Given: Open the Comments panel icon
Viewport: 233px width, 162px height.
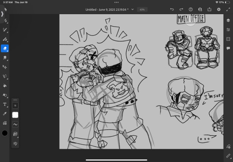Looking at the screenshot, I should [228, 48].
